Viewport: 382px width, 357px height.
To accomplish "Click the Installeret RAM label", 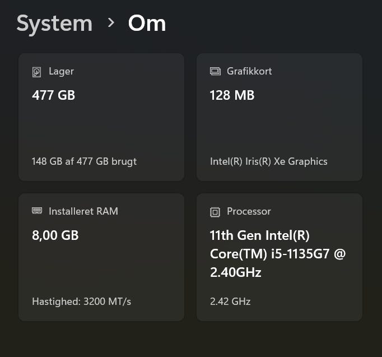I will (x=83, y=211).
